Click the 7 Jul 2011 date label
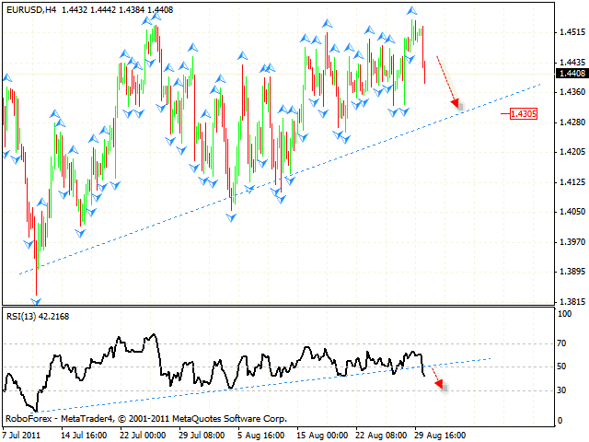Screen dimensions: 589x442 point(24,432)
